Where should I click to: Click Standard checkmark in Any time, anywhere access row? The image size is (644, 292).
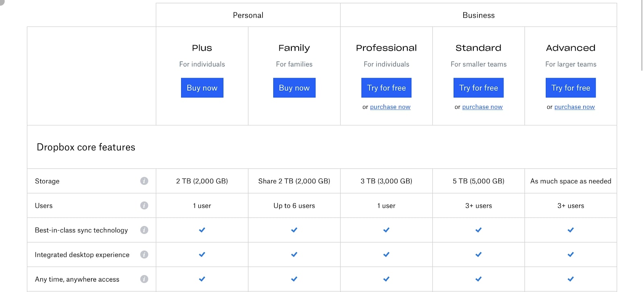(479, 279)
